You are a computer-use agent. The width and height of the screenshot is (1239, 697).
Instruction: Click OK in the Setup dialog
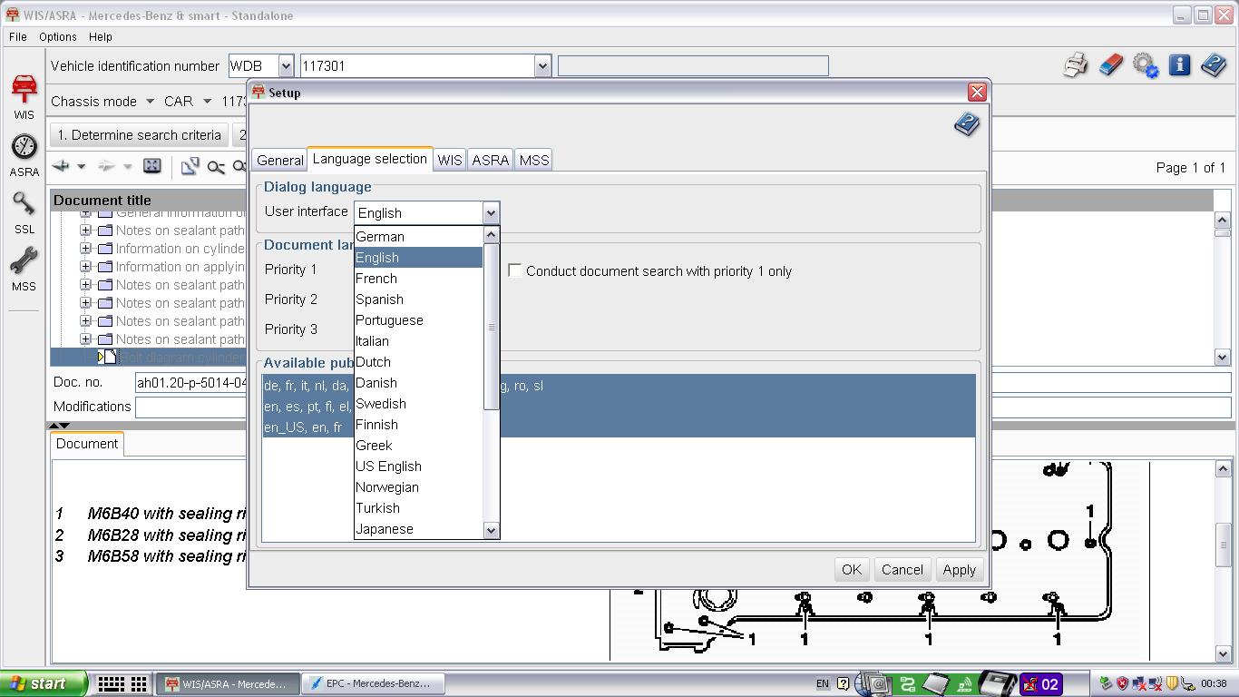(851, 569)
